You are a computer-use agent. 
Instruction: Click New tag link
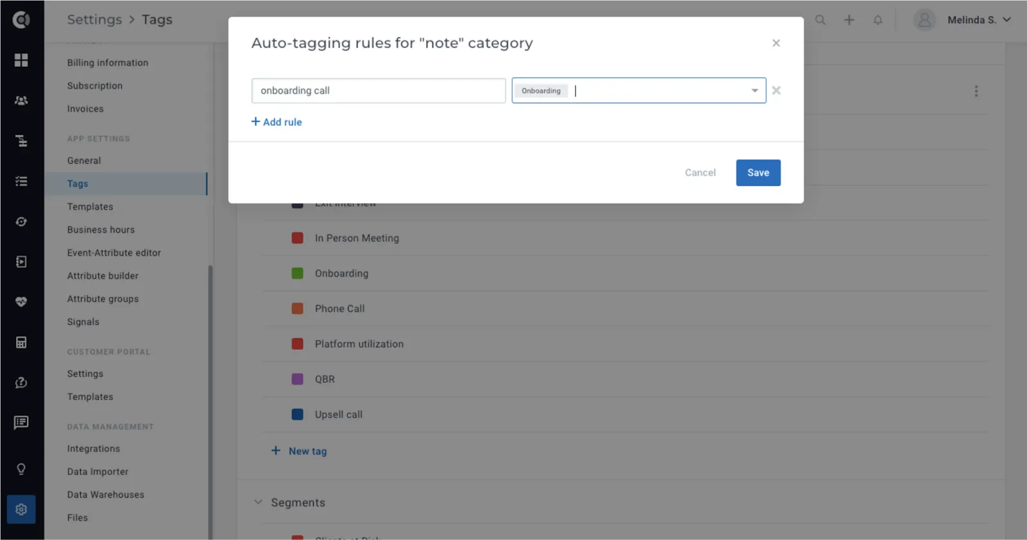(x=299, y=451)
